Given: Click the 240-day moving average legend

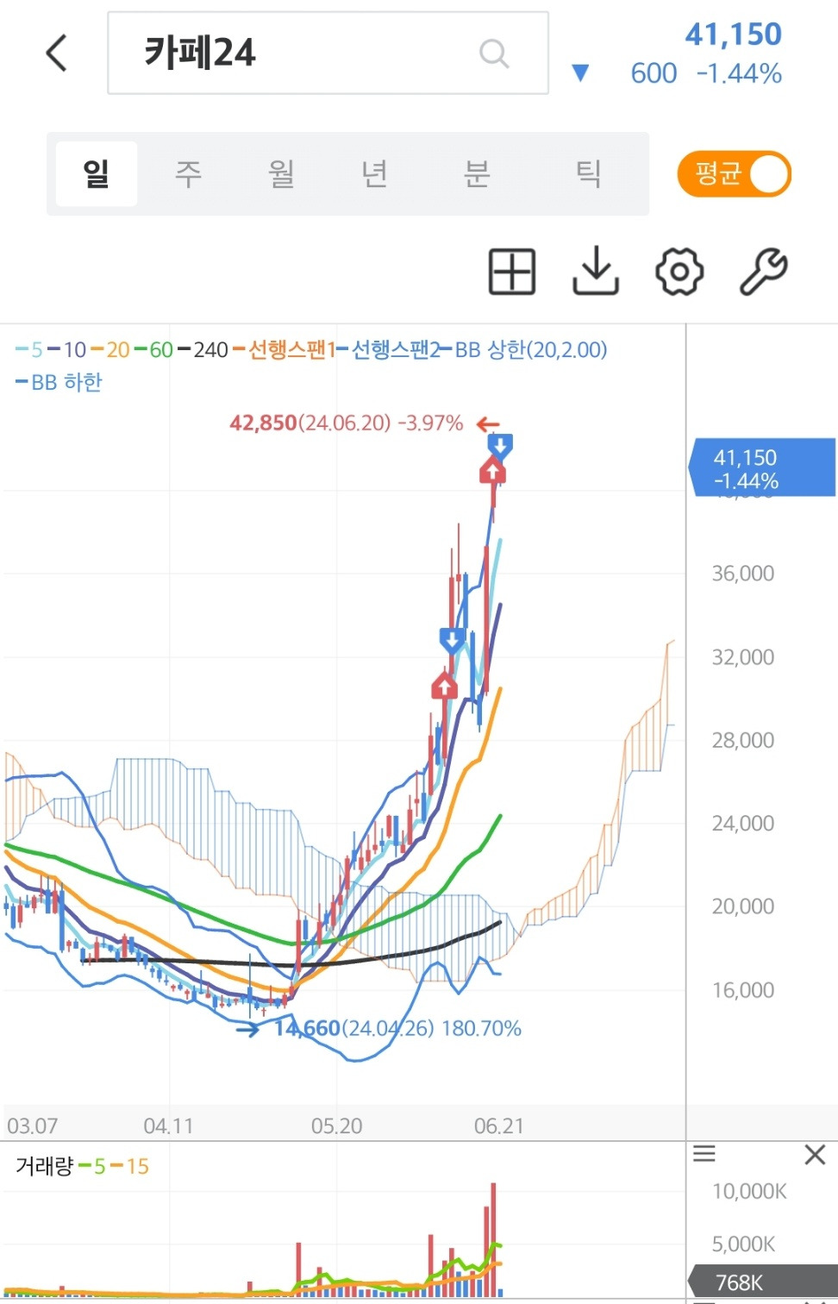Looking at the screenshot, I should [203, 349].
